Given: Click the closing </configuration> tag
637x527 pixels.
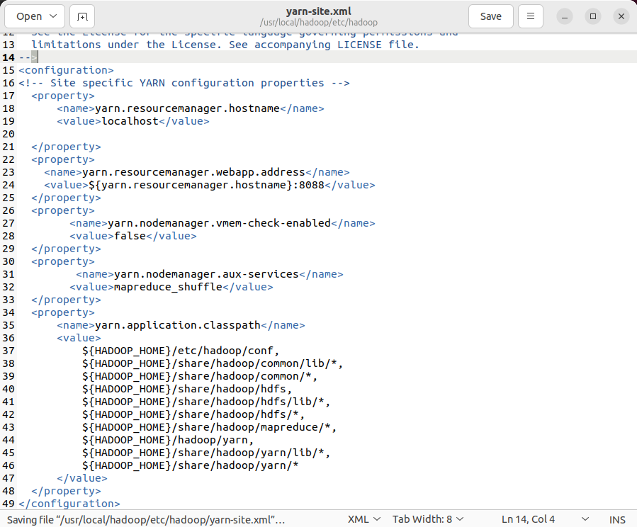Looking at the screenshot, I should pyautogui.click(x=69, y=504).
